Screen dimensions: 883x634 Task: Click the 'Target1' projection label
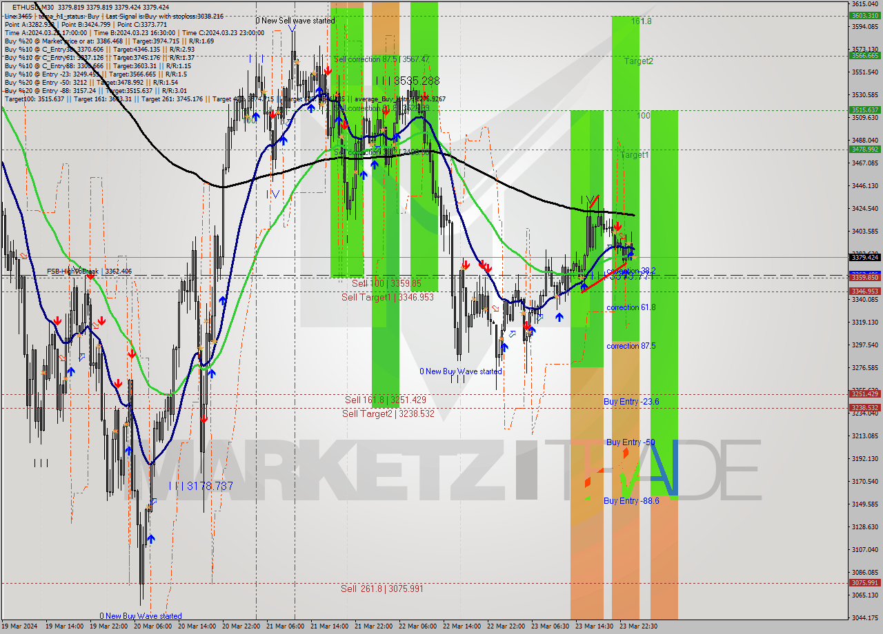coord(635,155)
